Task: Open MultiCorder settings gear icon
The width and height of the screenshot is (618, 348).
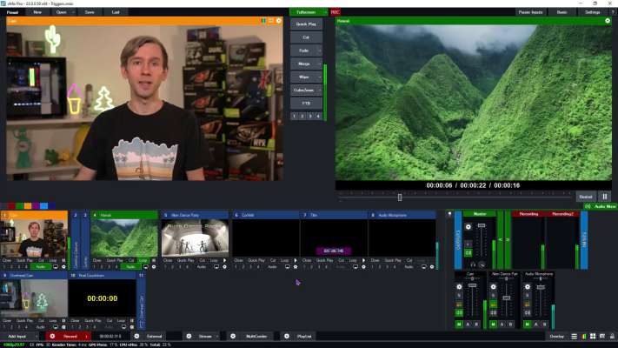Action: (x=232, y=335)
